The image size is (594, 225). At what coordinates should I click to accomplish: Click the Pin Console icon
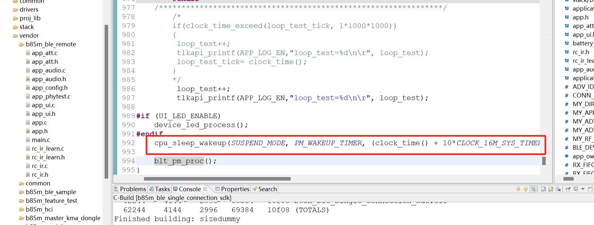[568, 189]
